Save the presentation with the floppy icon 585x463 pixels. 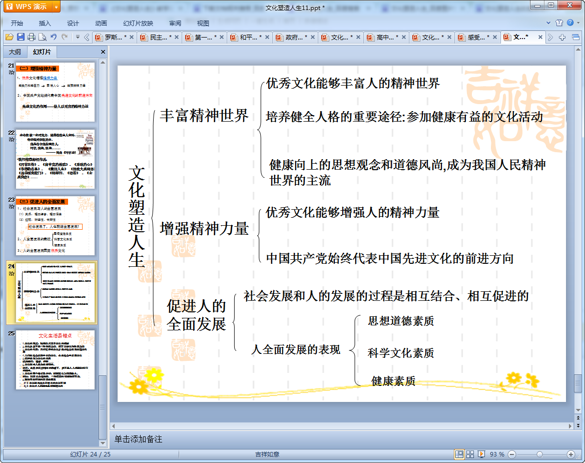pyautogui.click(x=21, y=37)
